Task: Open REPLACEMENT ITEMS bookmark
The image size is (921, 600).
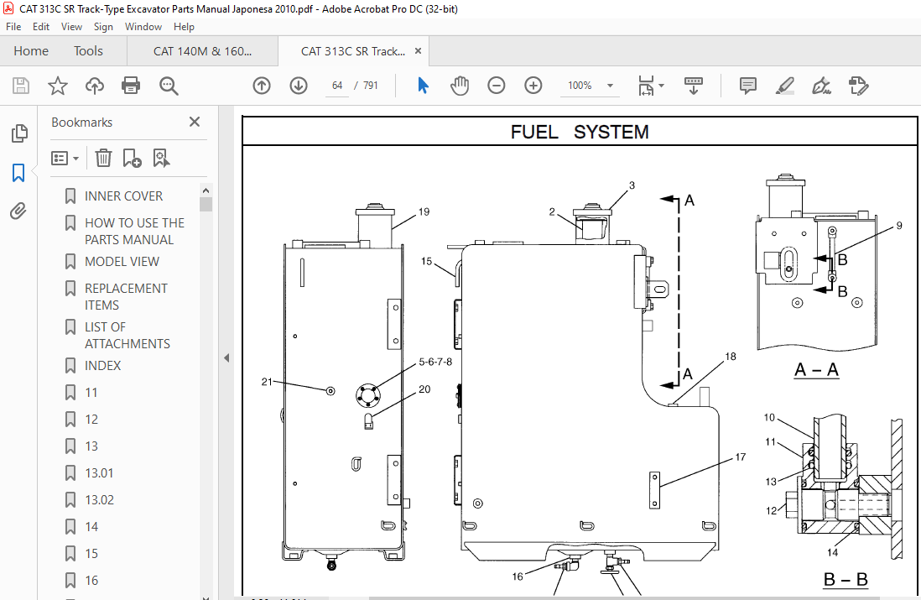Action: click(x=127, y=297)
